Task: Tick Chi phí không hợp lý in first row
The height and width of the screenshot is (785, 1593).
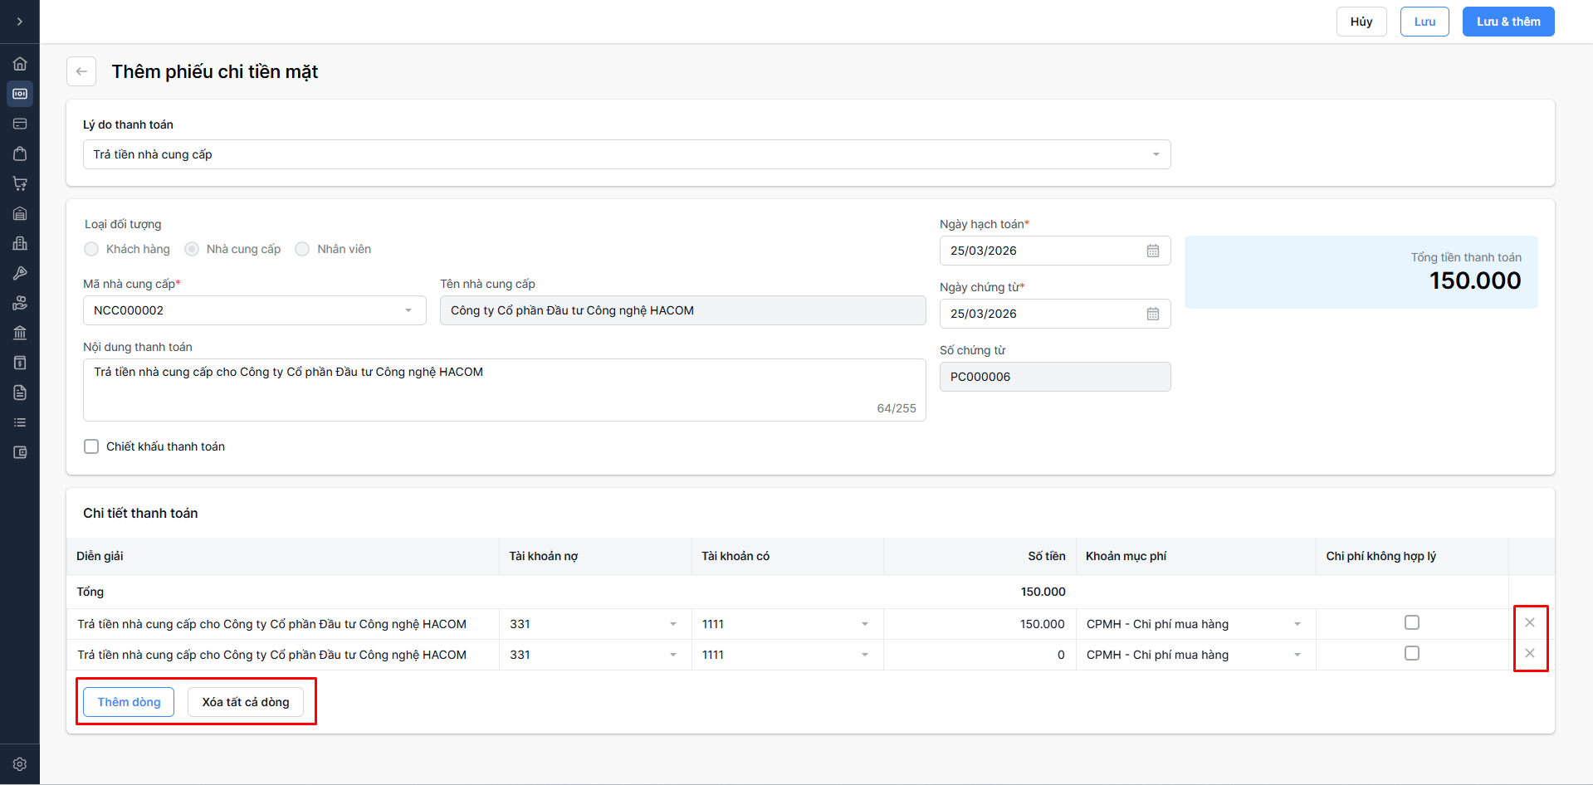Action: 1411,622
